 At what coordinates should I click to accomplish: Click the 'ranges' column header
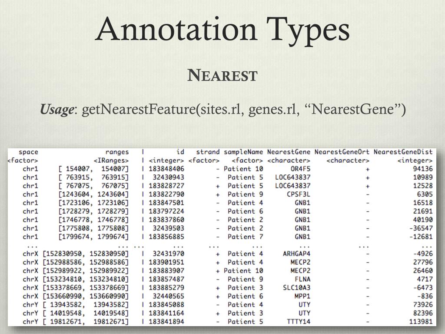click(x=117, y=152)
